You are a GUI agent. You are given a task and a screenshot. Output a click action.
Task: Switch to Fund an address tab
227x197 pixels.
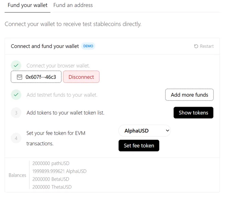pyautogui.click(x=73, y=5)
